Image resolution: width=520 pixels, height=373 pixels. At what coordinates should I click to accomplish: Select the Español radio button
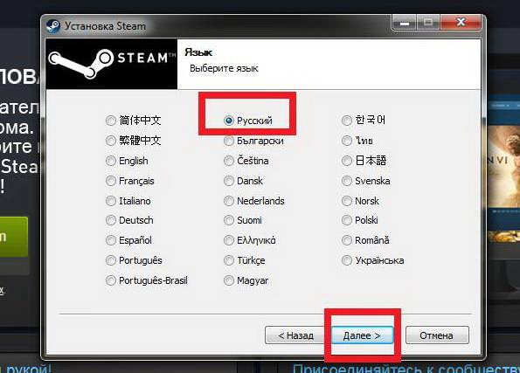coord(111,240)
